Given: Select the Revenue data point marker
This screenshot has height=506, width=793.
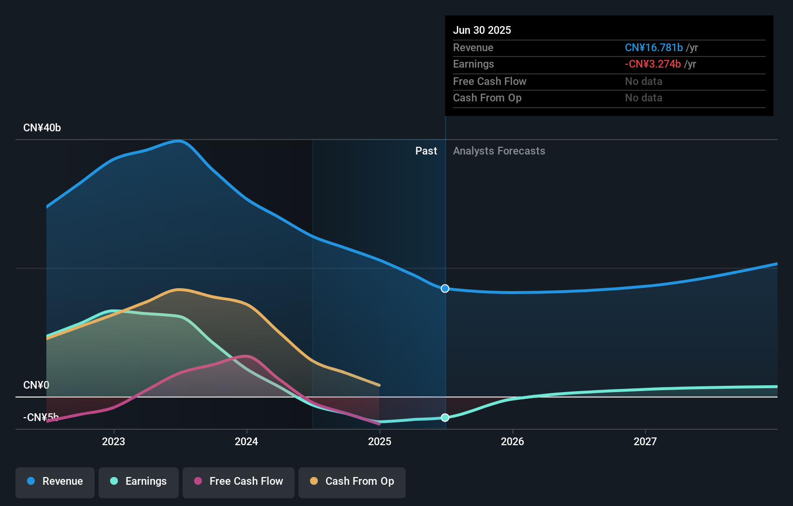Looking at the screenshot, I should [445, 288].
